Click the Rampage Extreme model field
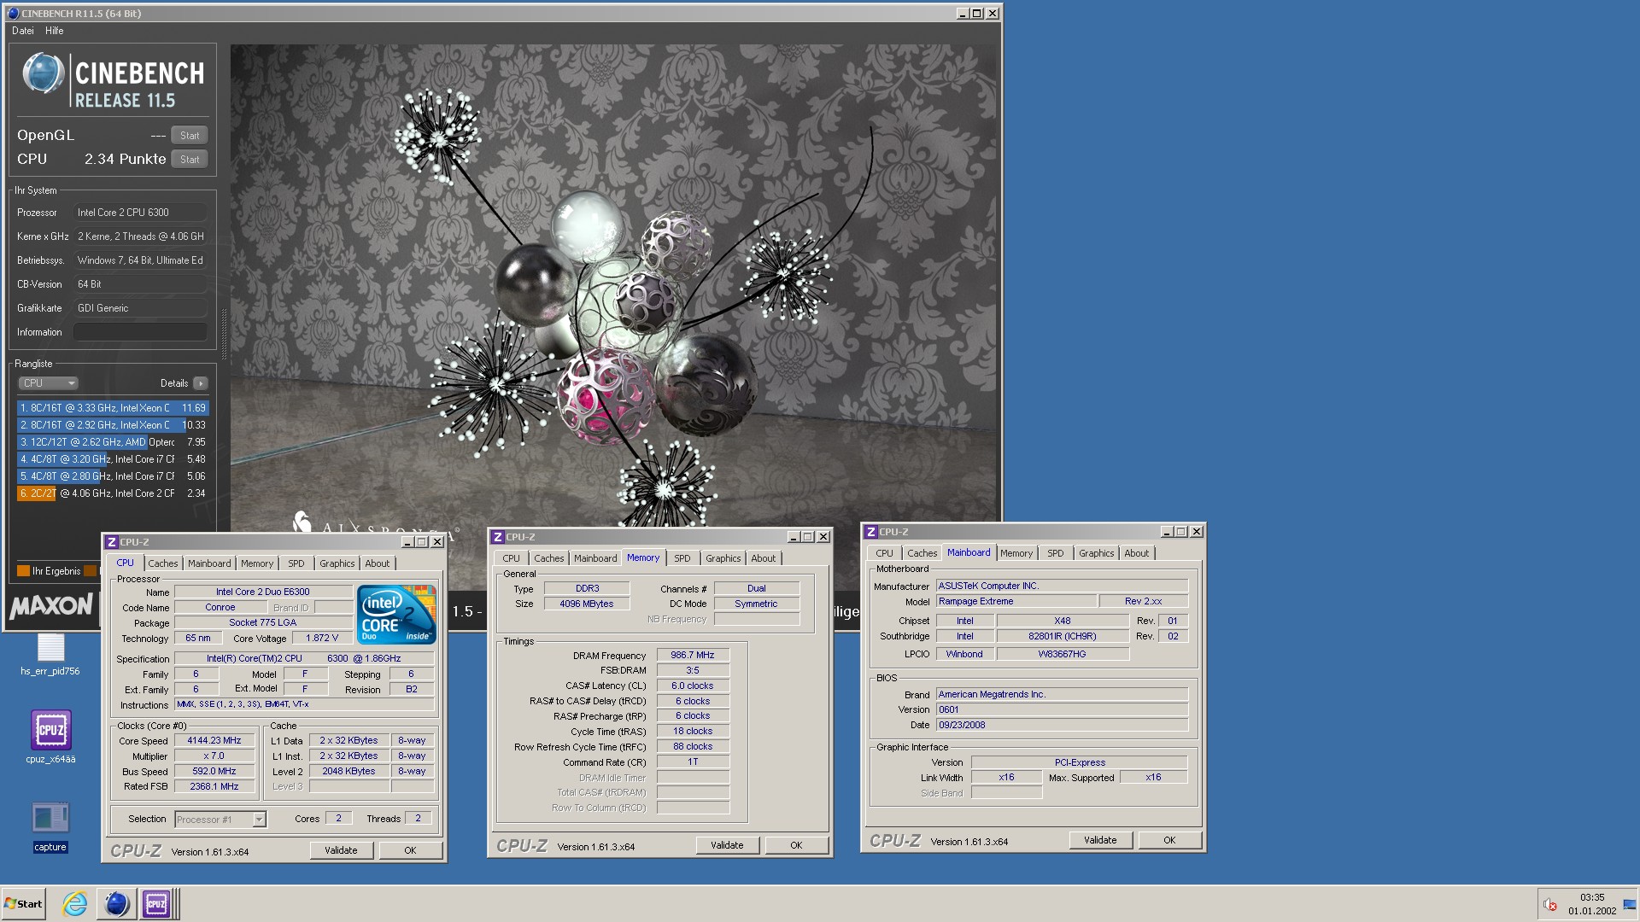This screenshot has height=922, width=1640. click(1016, 601)
